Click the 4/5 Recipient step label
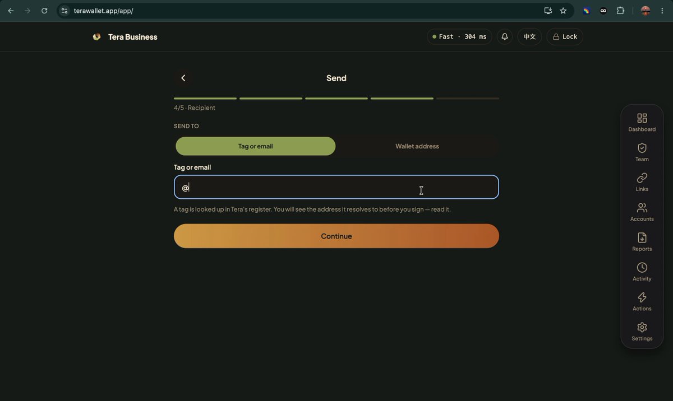The image size is (673, 401). click(x=195, y=108)
